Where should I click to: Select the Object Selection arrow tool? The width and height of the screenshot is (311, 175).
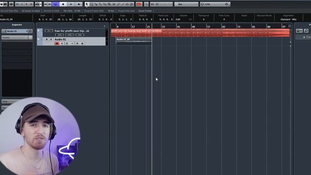(86, 4)
